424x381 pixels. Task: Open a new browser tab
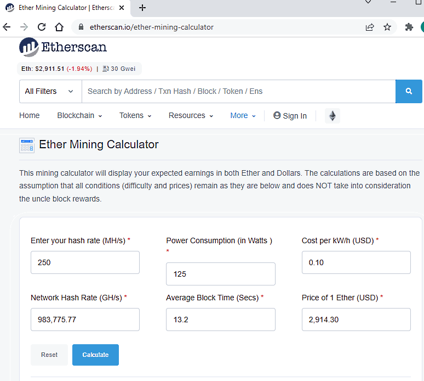click(142, 8)
